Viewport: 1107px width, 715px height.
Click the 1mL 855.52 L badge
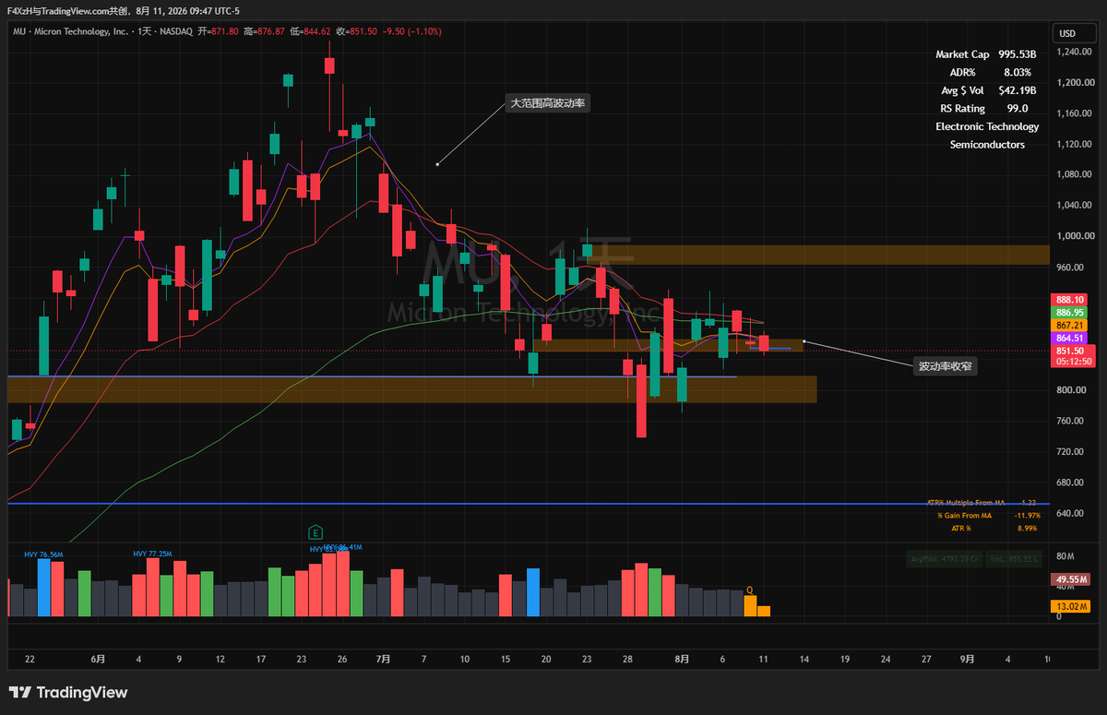(1016, 559)
